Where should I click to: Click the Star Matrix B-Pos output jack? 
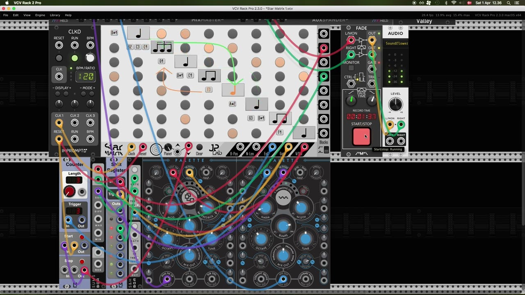[240, 147]
